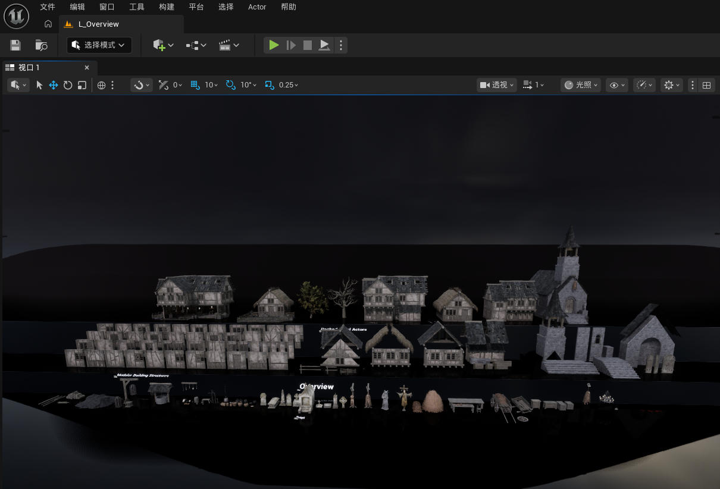Image resolution: width=720 pixels, height=489 pixels.
Task: Open the cinematics clapperboard dropdown
Action: (228, 45)
